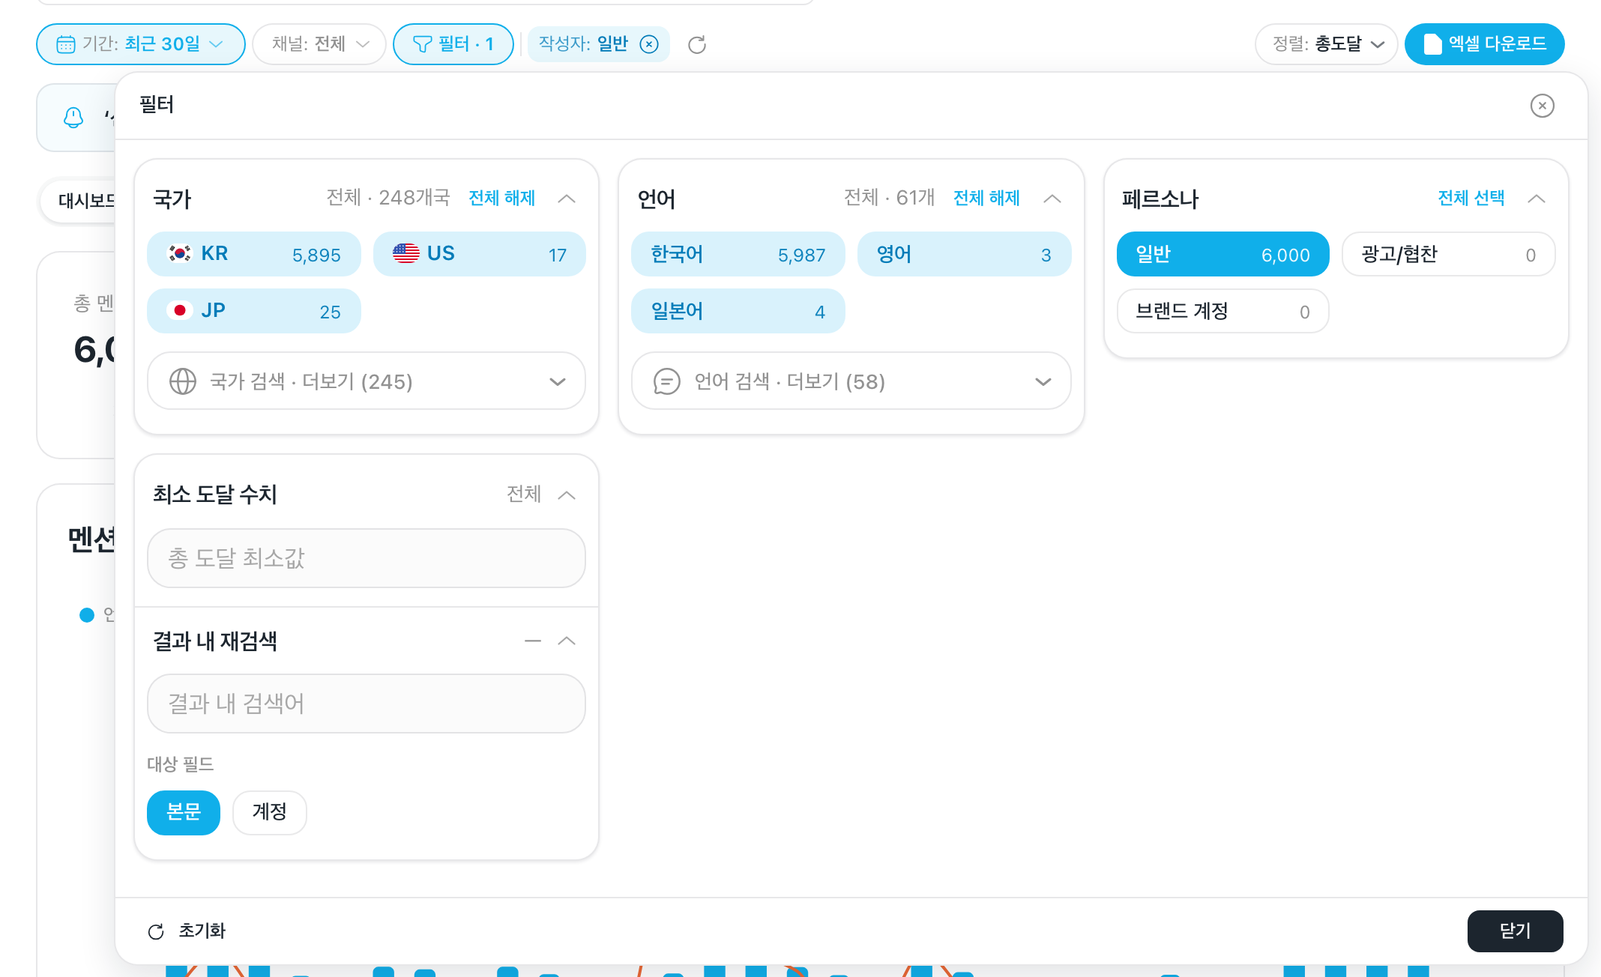This screenshot has width=1601, height=977.
Task: Click 전체 해제 in the 언어 section
Action: pos(986,198)
